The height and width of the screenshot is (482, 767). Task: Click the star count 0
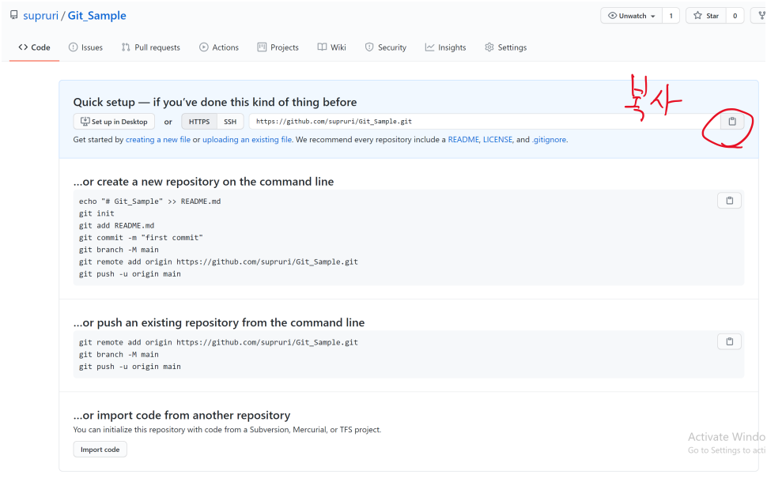point(735,16)
